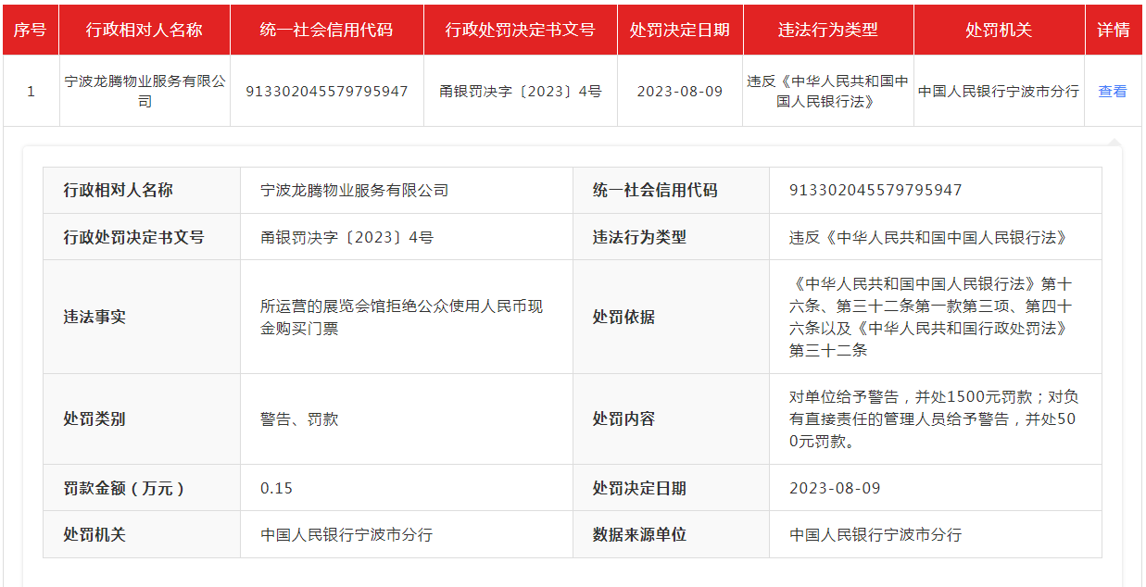The height and width of the screenshot is (587, 1146).
Task: Select 甬银罚决字〔2023〕4号 in the detail panel
Action: click(x=346, y=238)
